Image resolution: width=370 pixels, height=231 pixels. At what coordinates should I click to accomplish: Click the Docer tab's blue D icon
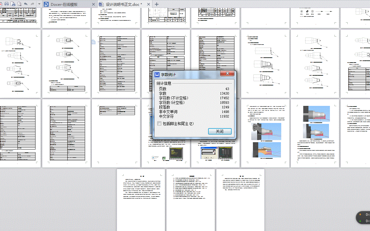click(46, 4)
